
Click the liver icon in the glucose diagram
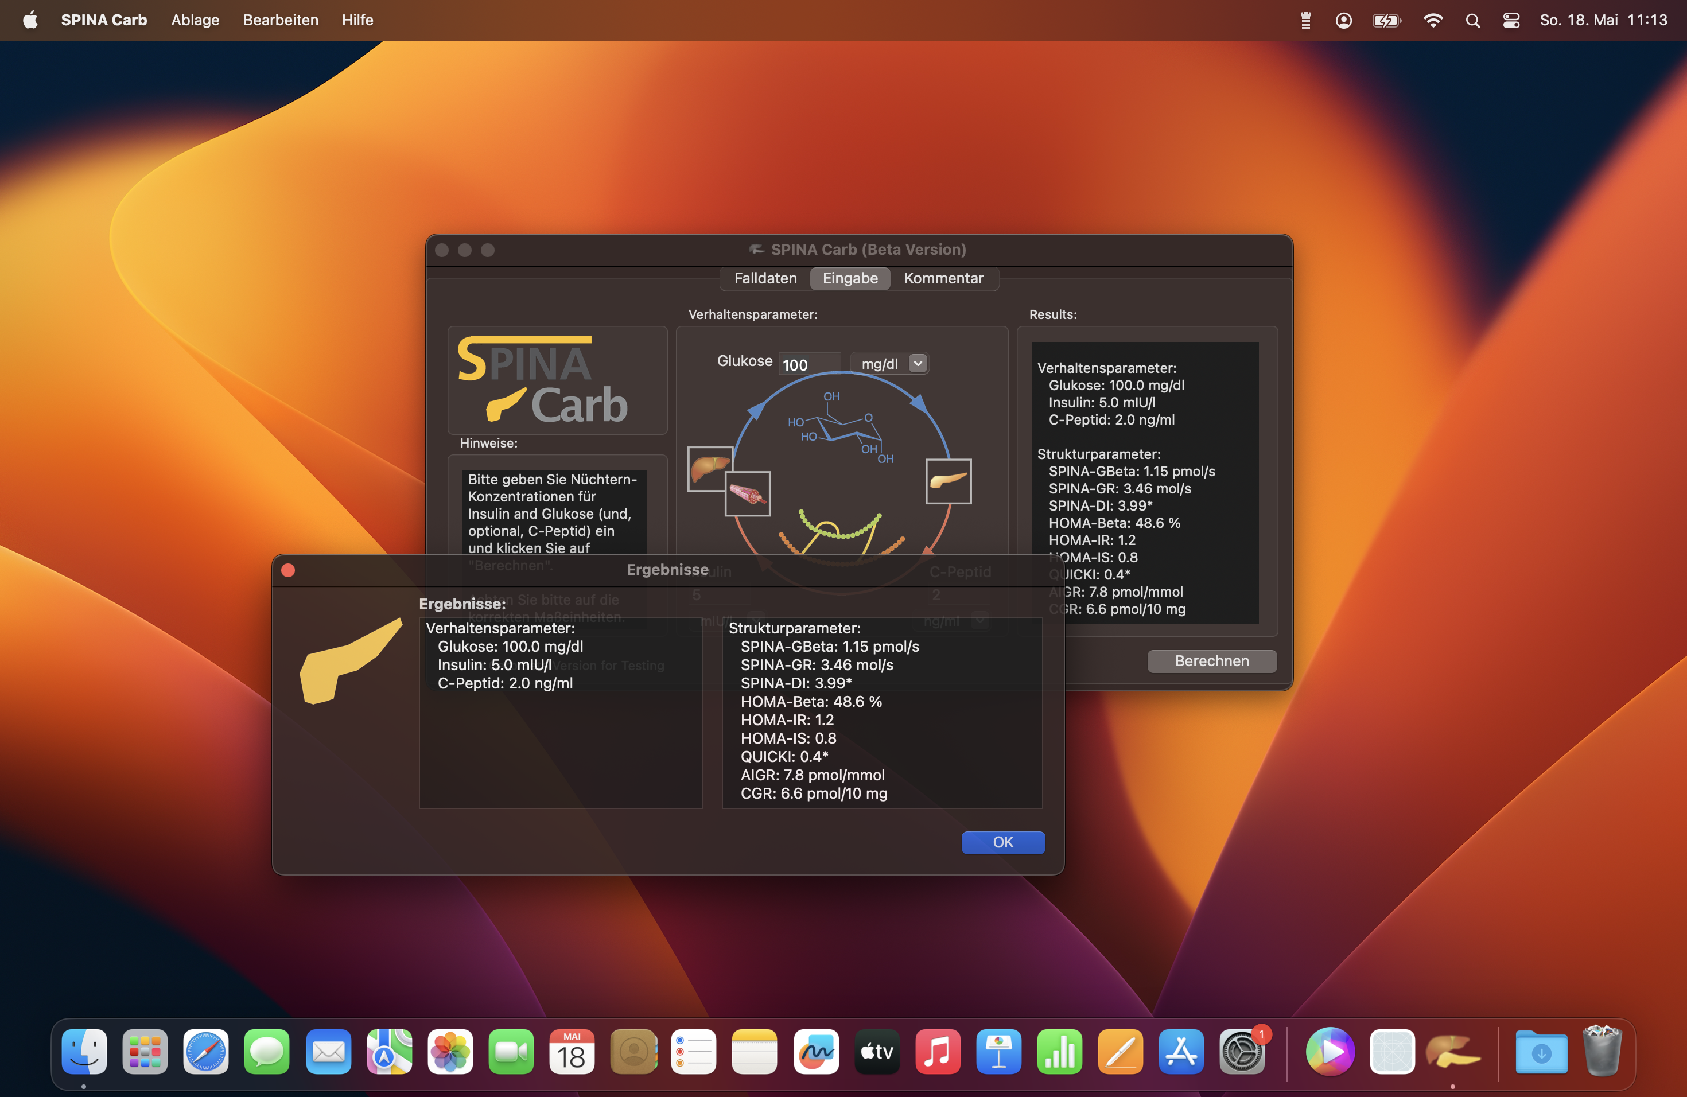[710, 468]
